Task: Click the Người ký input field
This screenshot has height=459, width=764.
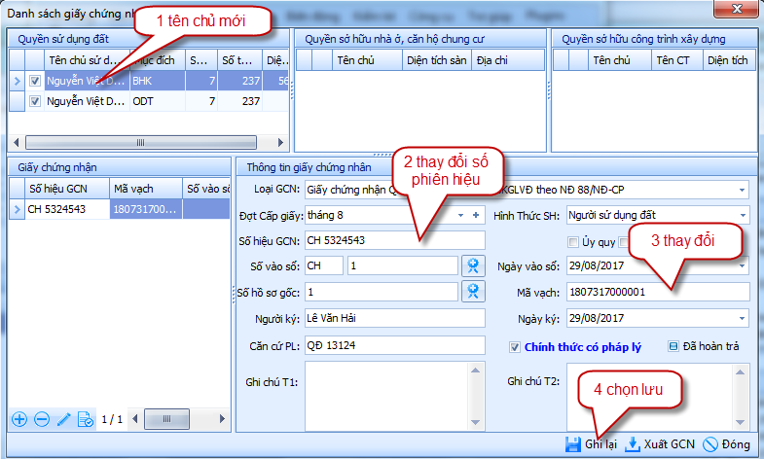Action: point(394,319)
